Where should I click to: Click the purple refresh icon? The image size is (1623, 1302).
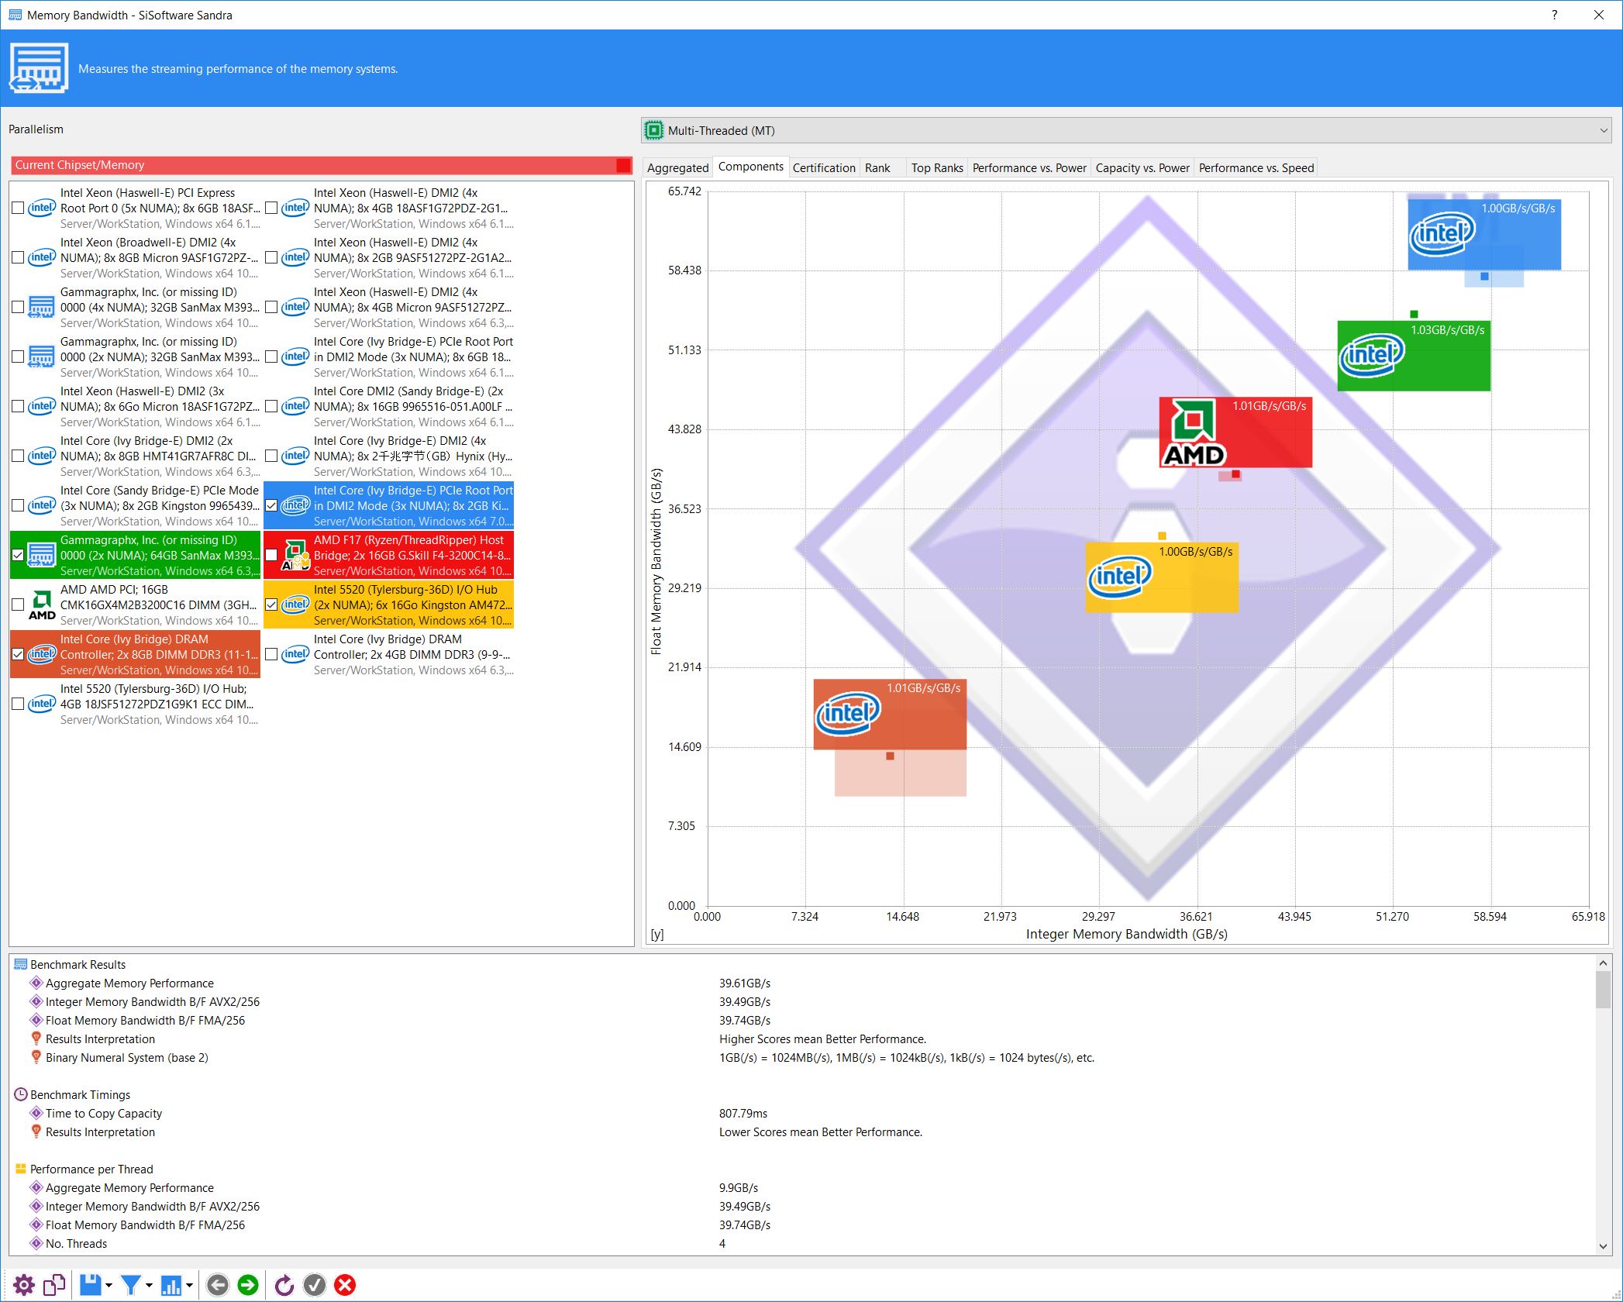click(284, 1285)
